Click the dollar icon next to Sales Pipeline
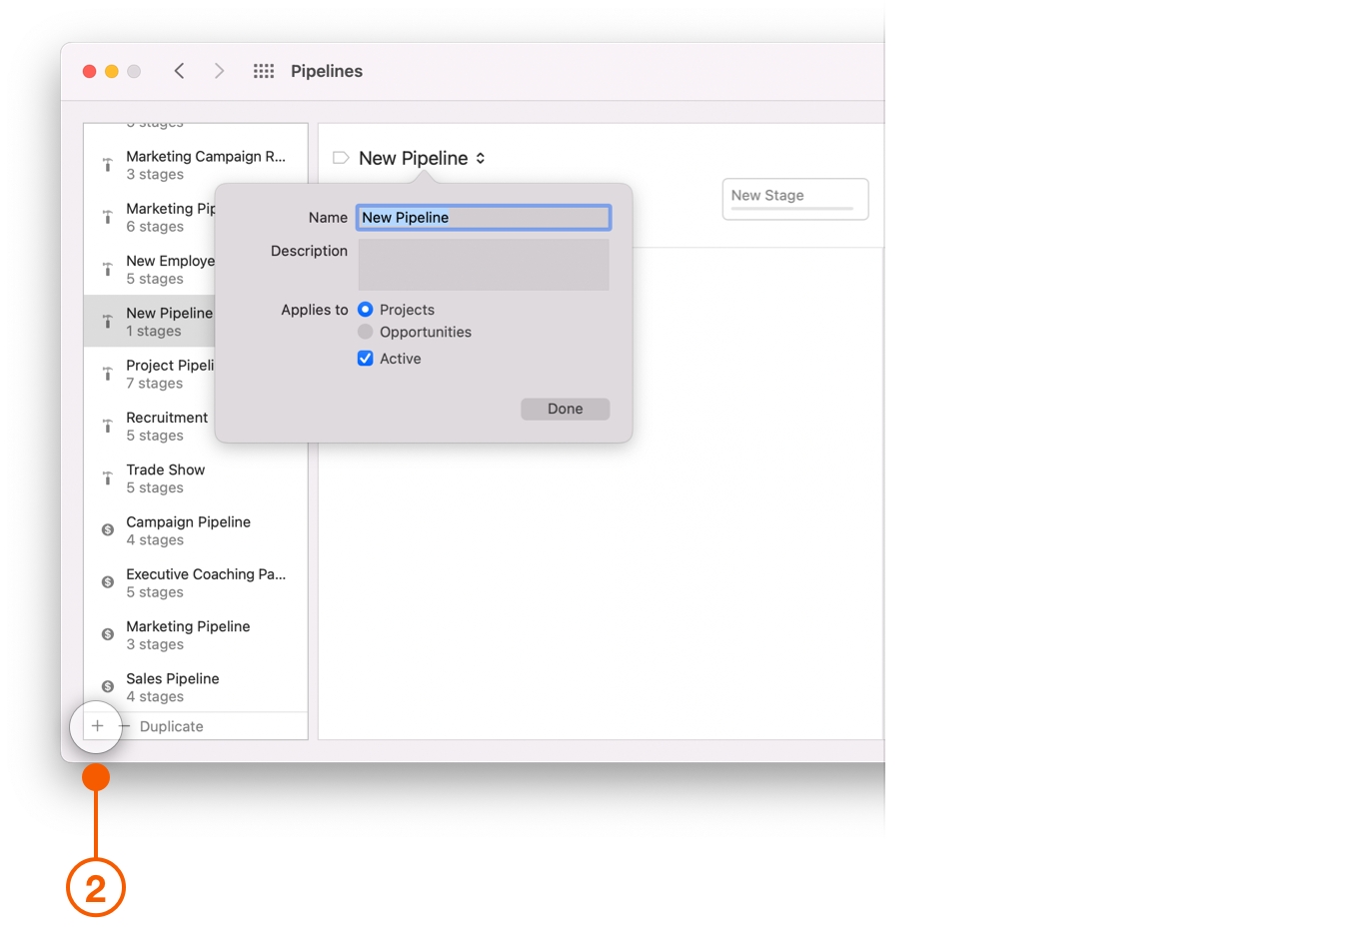The image size is (1359, 939). click(x=107, y=686)
